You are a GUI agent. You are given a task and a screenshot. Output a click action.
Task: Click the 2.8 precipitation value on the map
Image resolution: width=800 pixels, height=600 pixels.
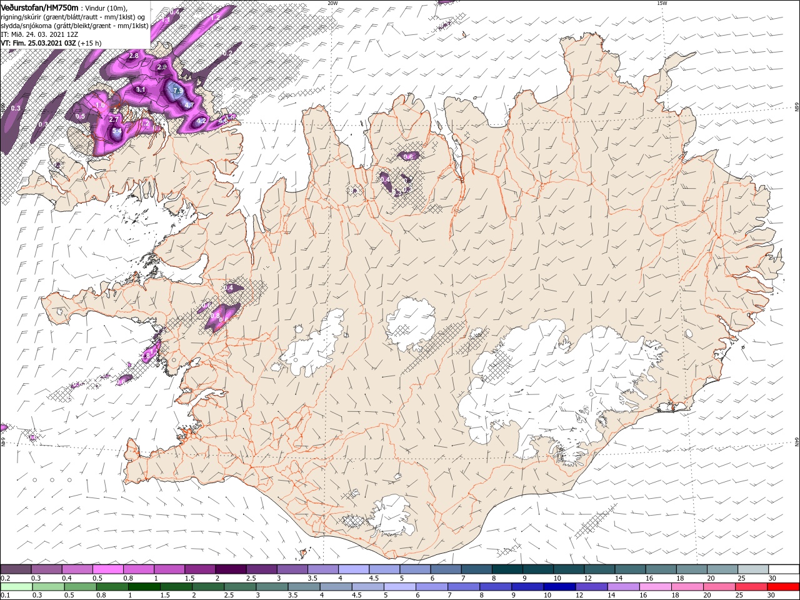click(x=134, y=56)
